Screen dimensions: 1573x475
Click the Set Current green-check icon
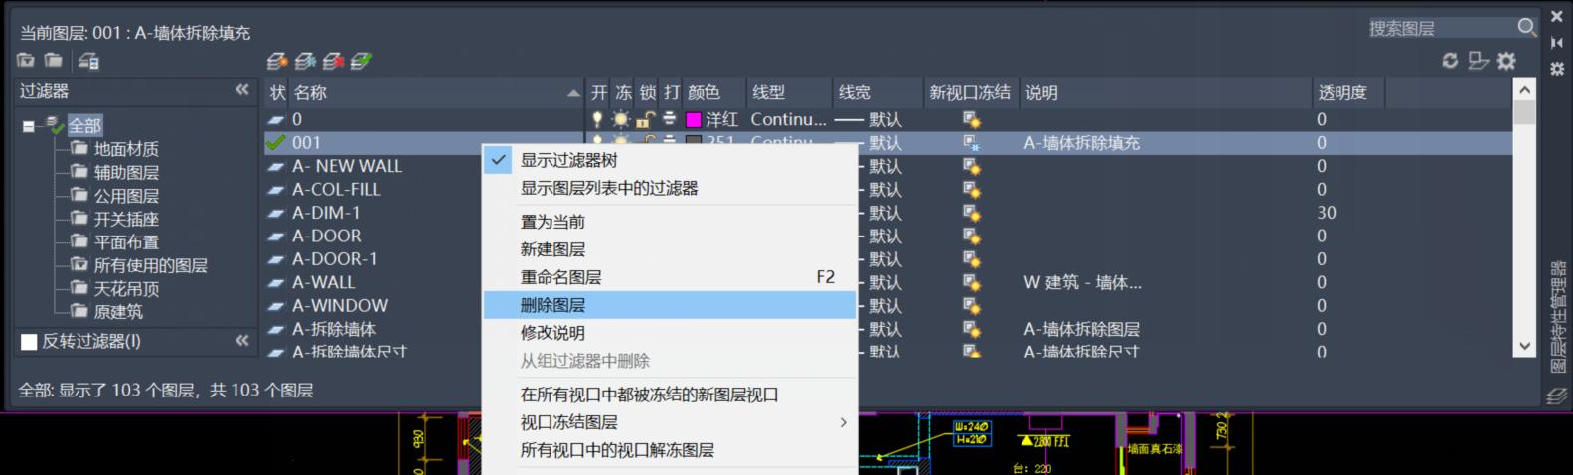tap(362, 61)
